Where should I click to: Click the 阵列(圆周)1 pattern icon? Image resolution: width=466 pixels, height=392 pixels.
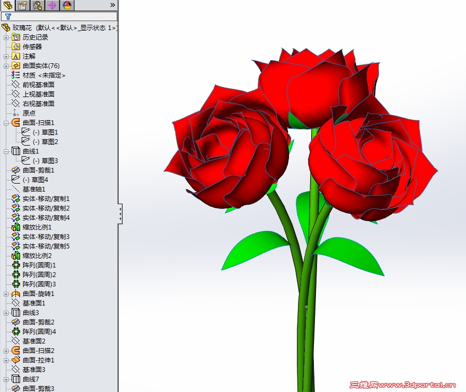point(16,265)
